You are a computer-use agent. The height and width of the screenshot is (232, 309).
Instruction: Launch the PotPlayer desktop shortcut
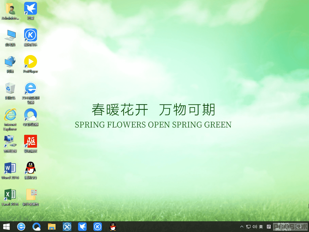pos(31,64)
